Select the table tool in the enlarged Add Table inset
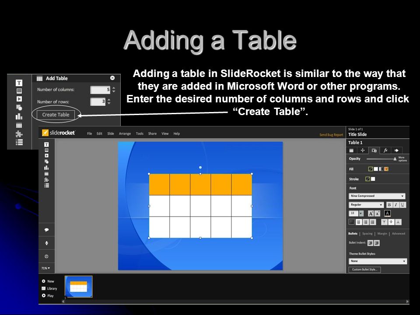420x315 pixels. point(19,126)
